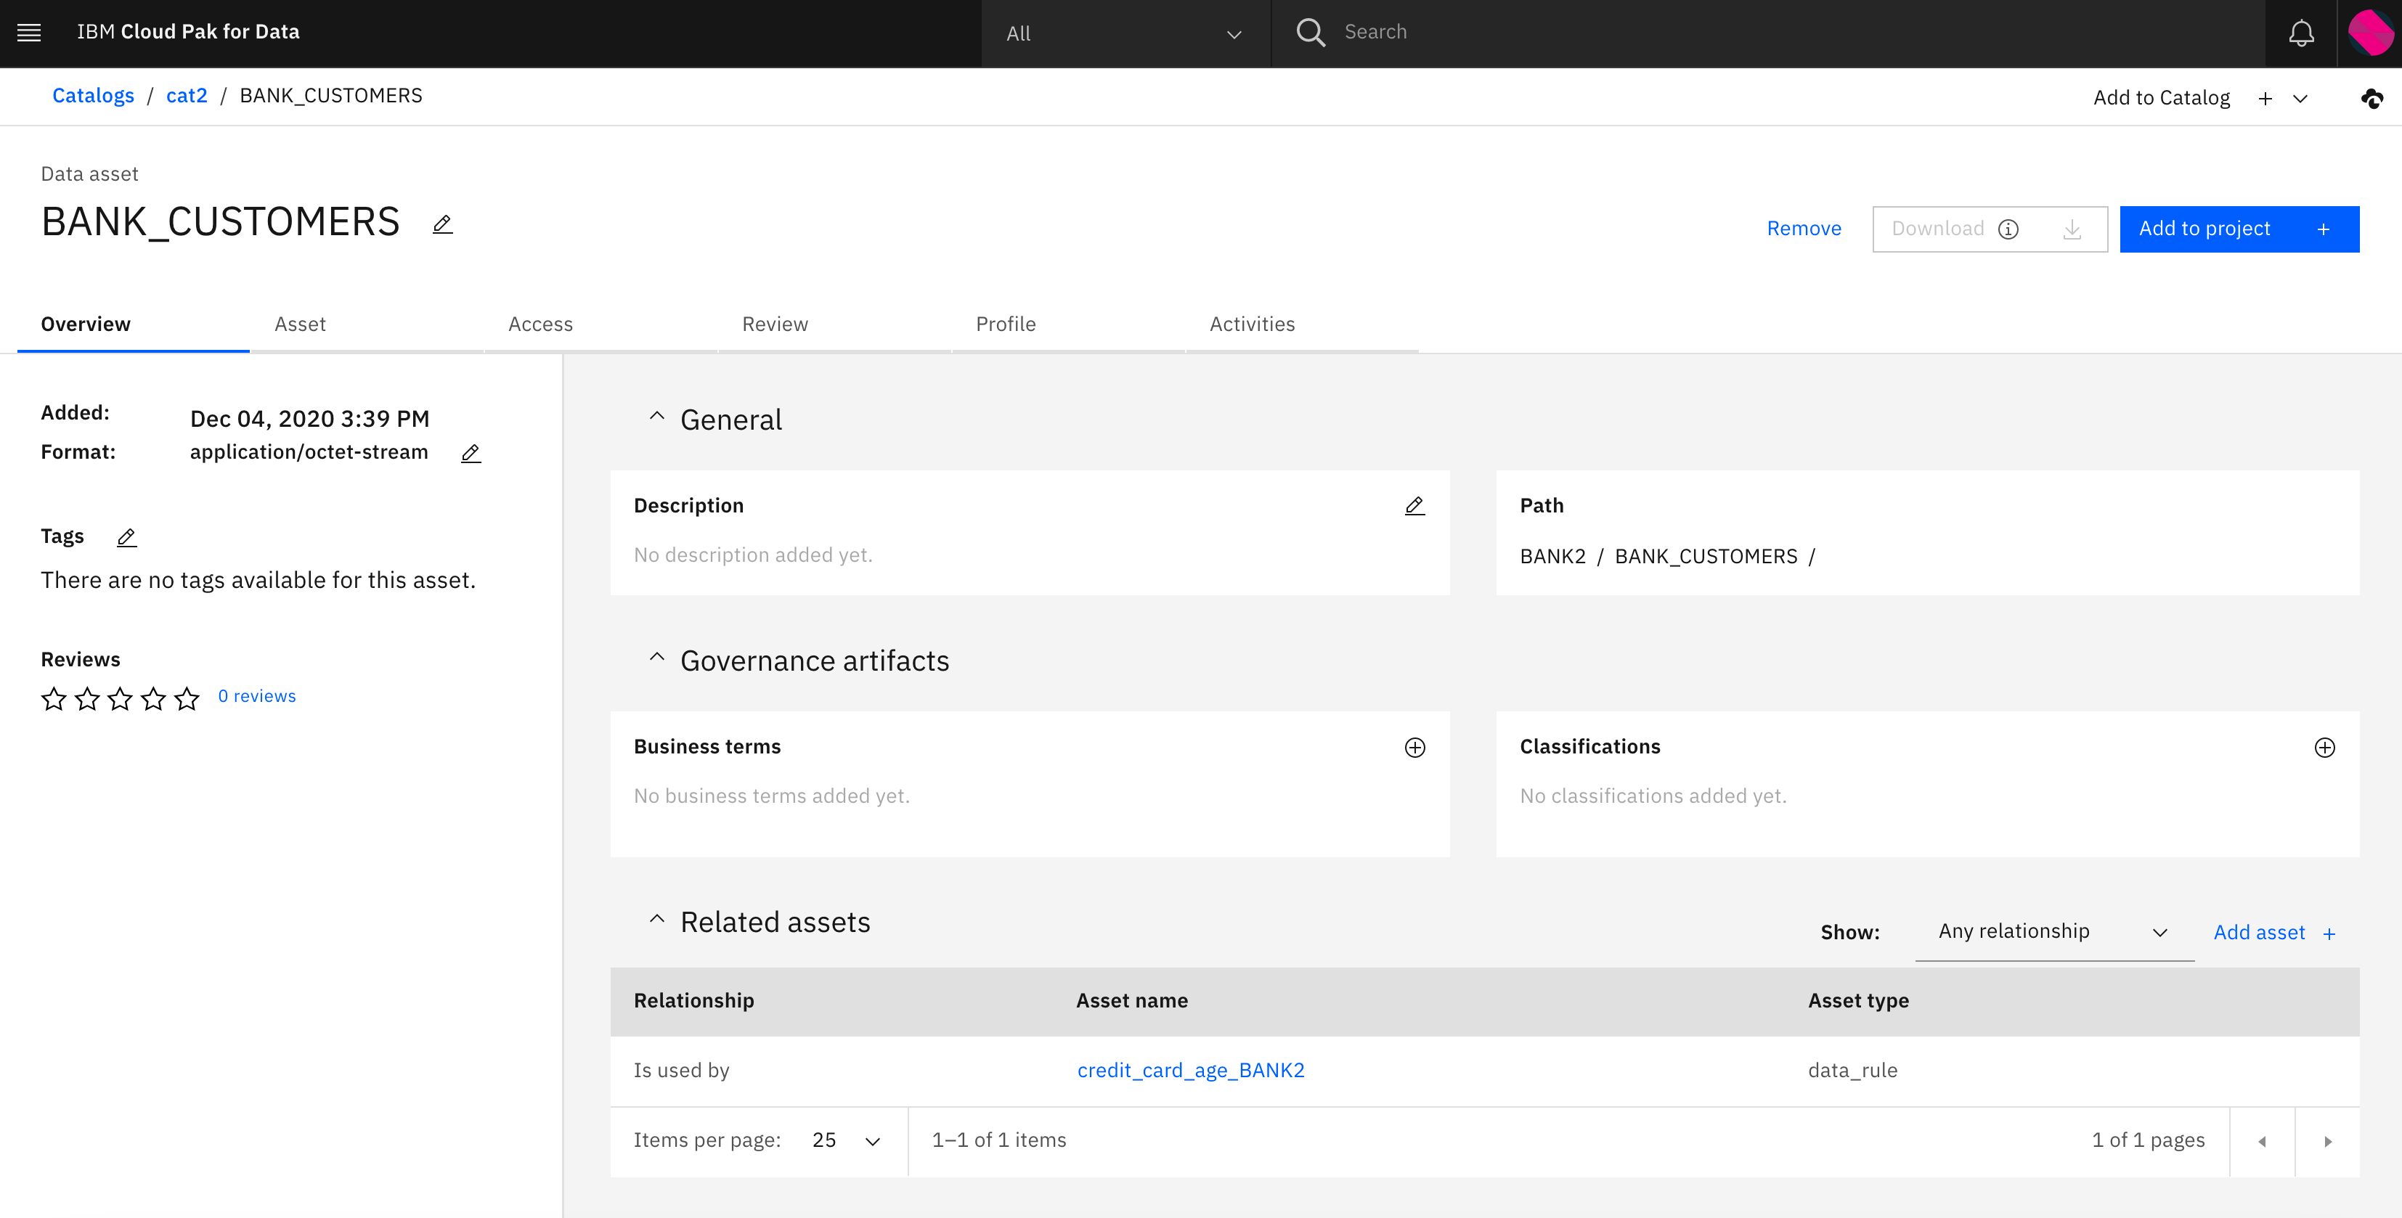This screenshot has height=1218, width=2402.
Task: Open the hamburger navigation menu
Action: tap(29, 33)
